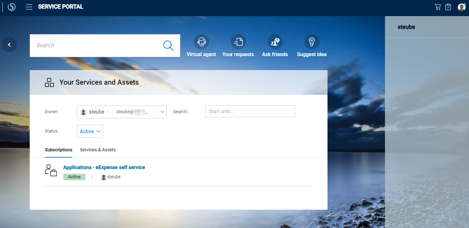Screen dimensions: 469x228
Task: Open the Virtual agent chat
Action: point(201,42)
